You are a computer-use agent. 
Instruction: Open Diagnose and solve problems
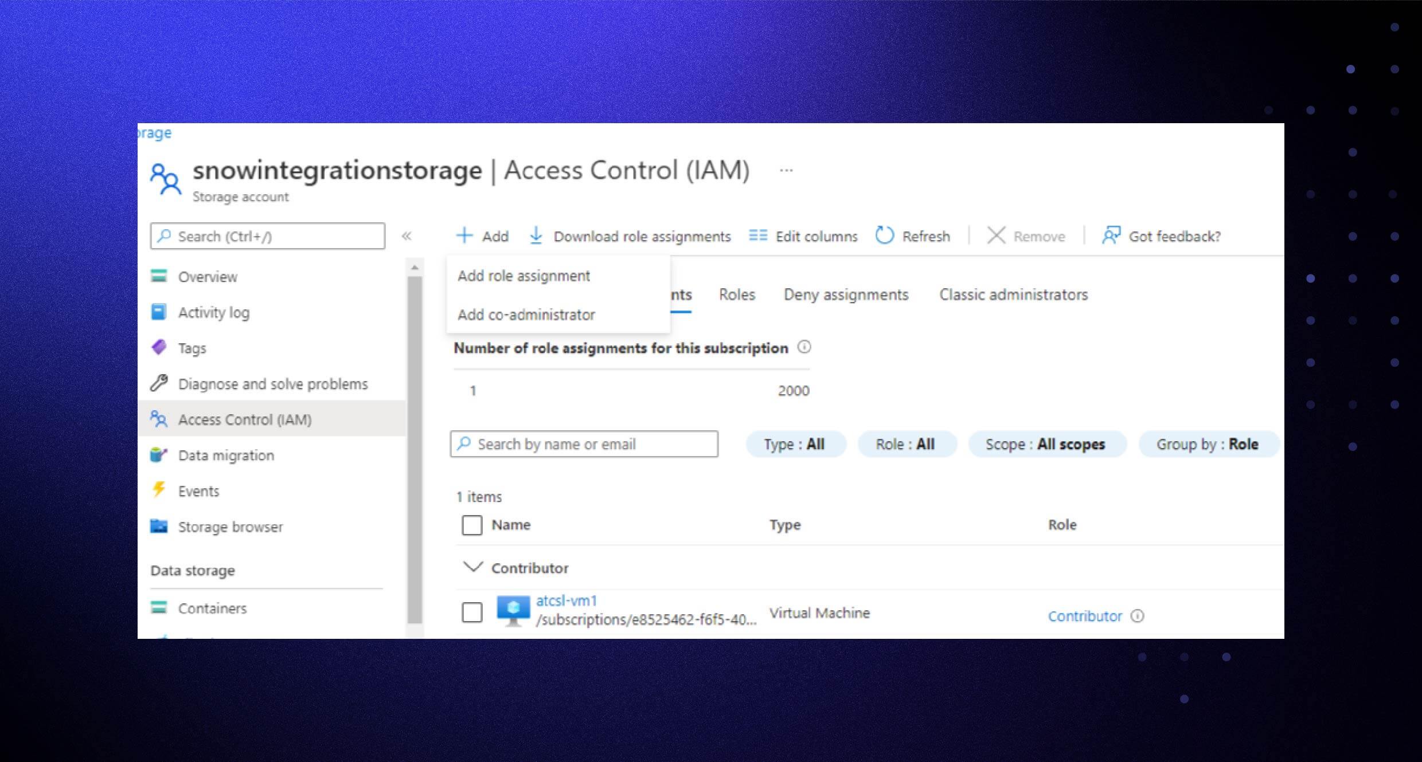point(273,384)
